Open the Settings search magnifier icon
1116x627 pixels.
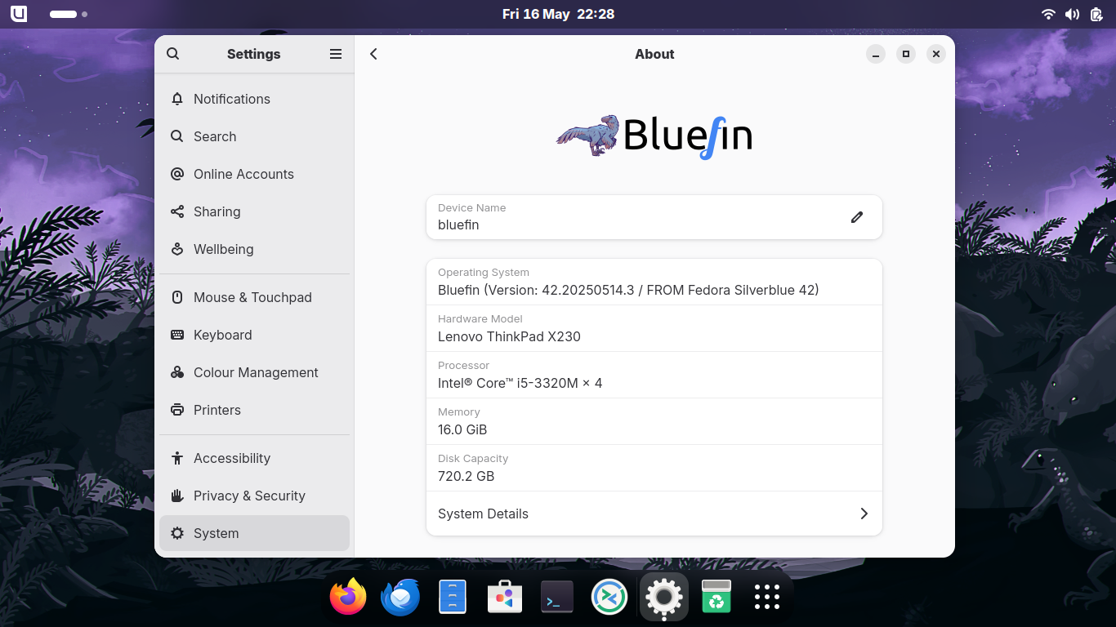172,54
